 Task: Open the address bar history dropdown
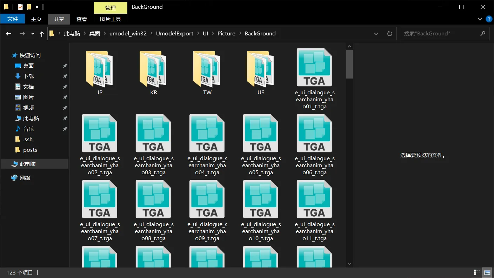(376, 34)
